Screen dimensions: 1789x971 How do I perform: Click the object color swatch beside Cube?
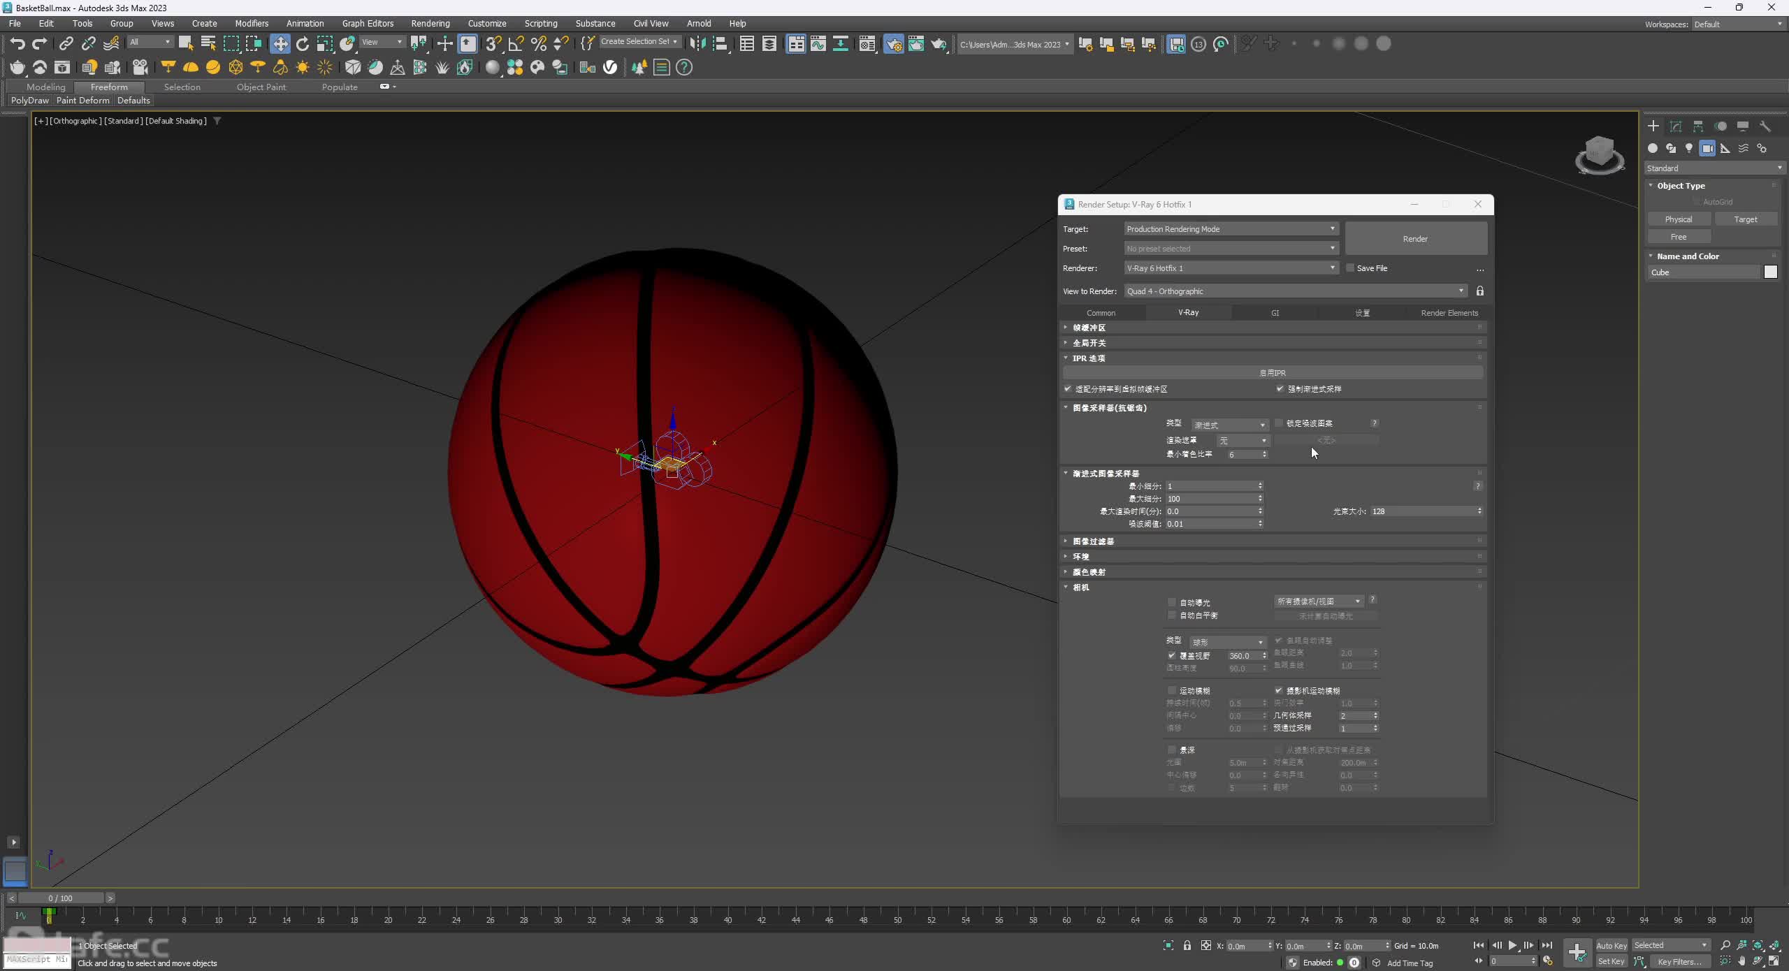pyautogui.click(x=1770, y=272)
